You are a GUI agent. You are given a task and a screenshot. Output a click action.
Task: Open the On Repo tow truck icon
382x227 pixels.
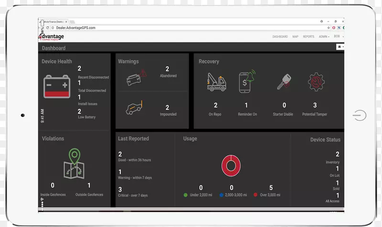click(216, 82)
